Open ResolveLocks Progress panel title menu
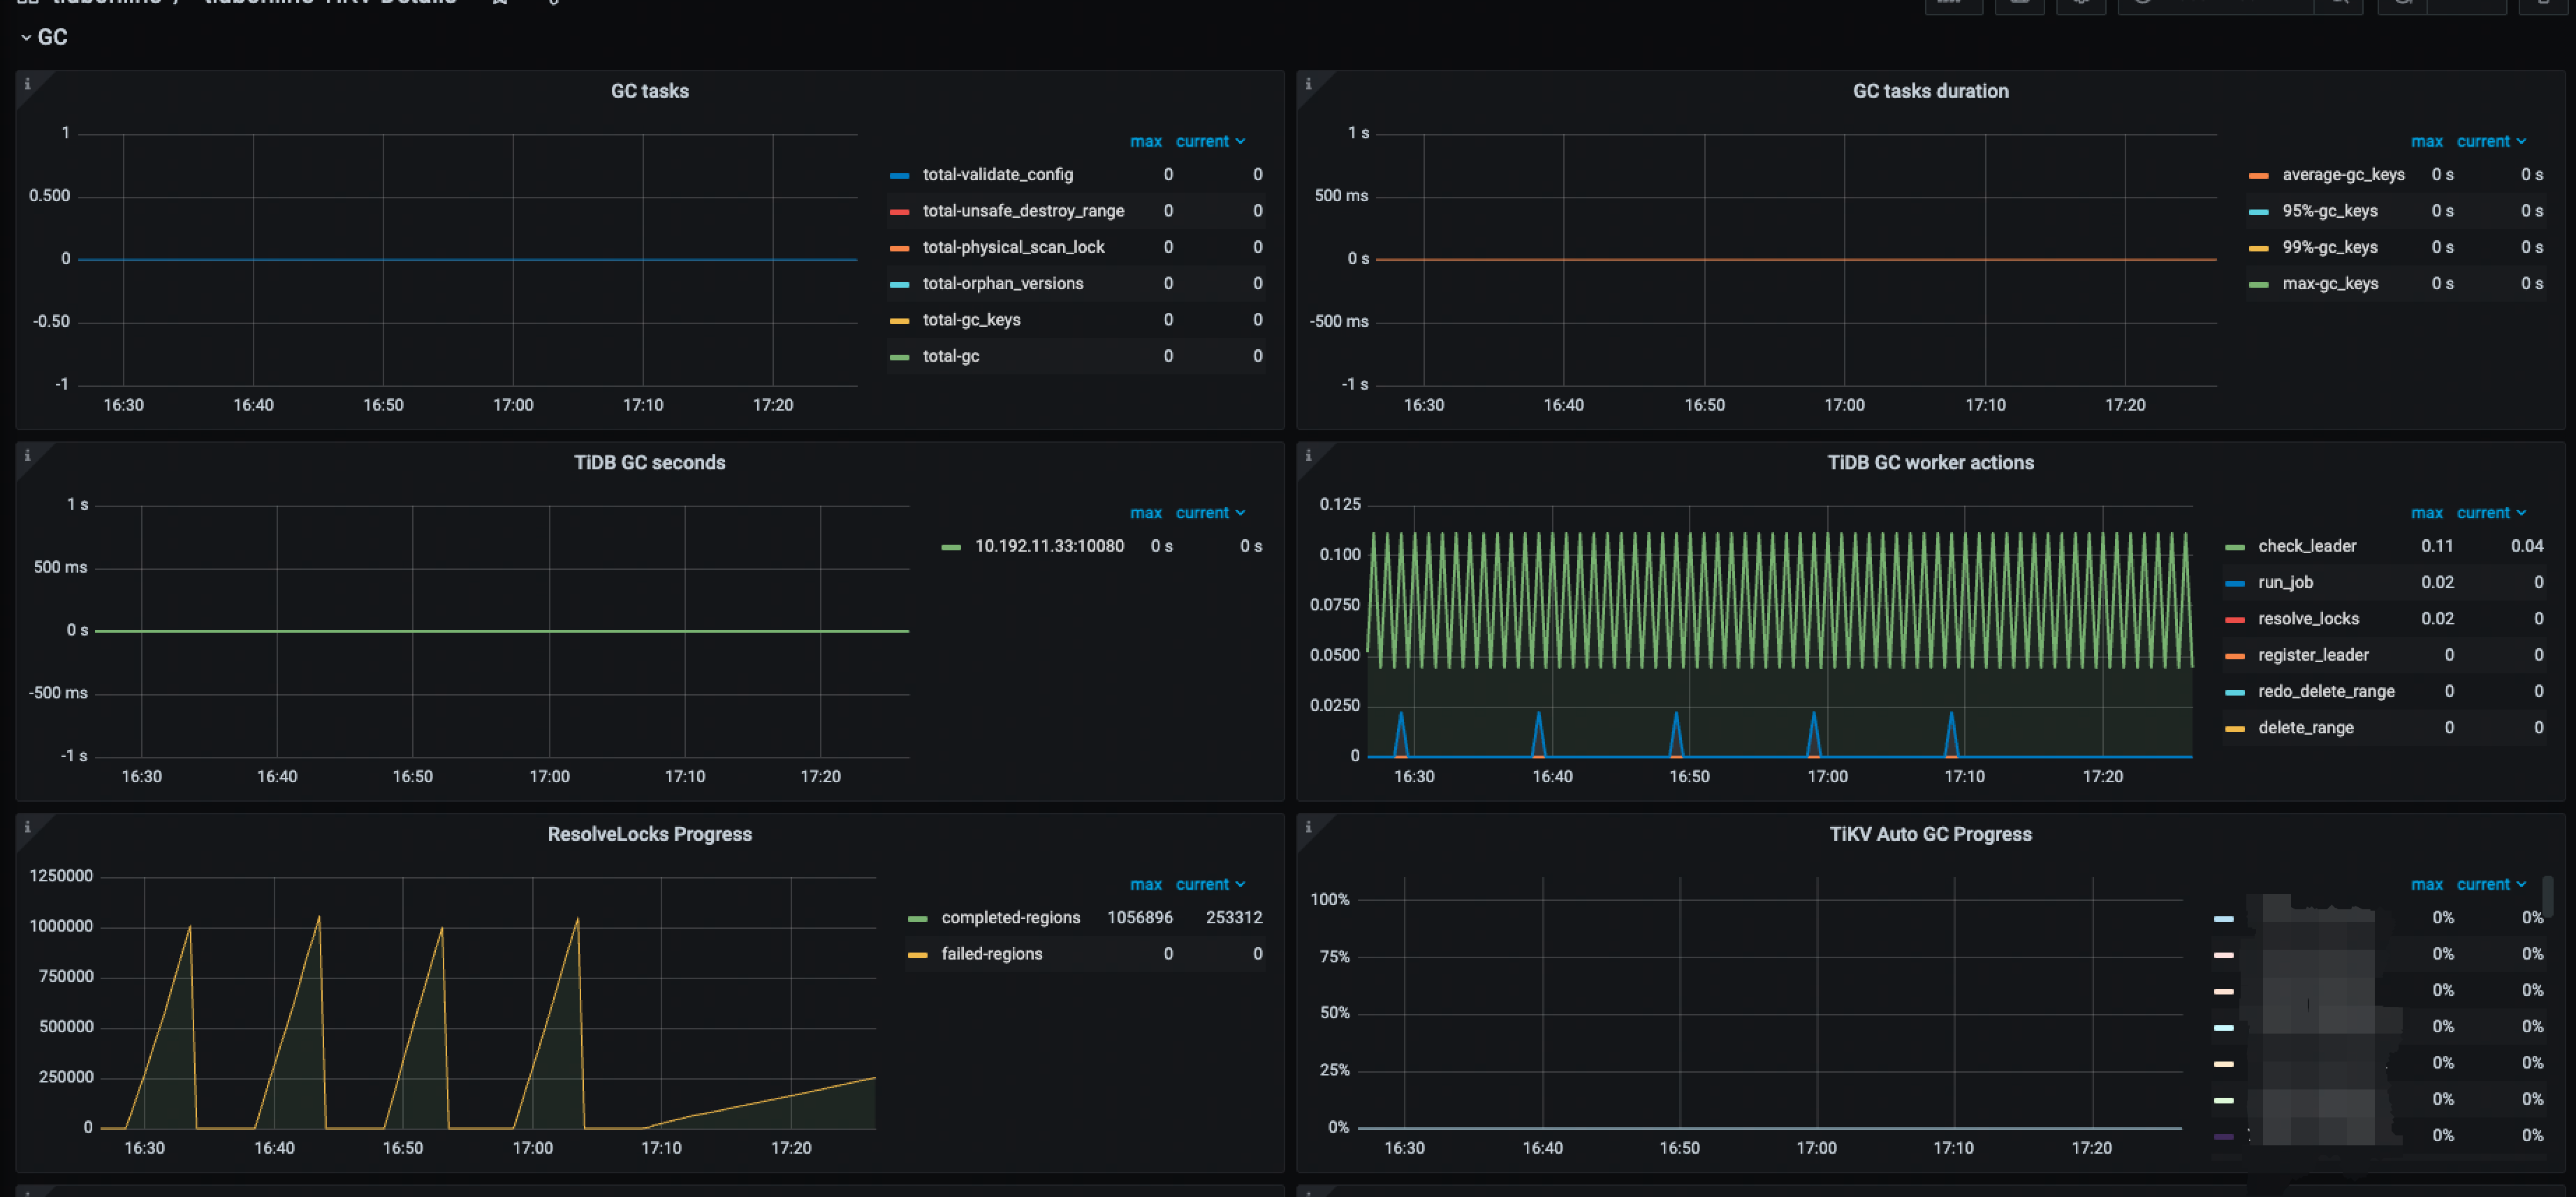2576x1197 pixels. [x=649, y=834]
